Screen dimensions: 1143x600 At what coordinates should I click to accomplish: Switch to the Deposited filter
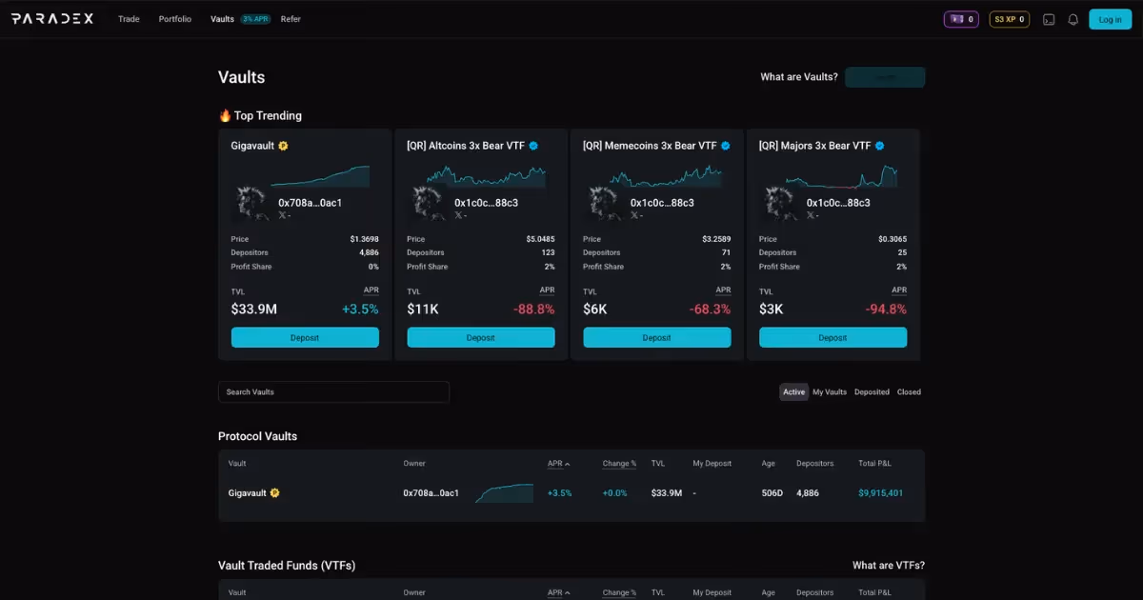click(872, 391)
